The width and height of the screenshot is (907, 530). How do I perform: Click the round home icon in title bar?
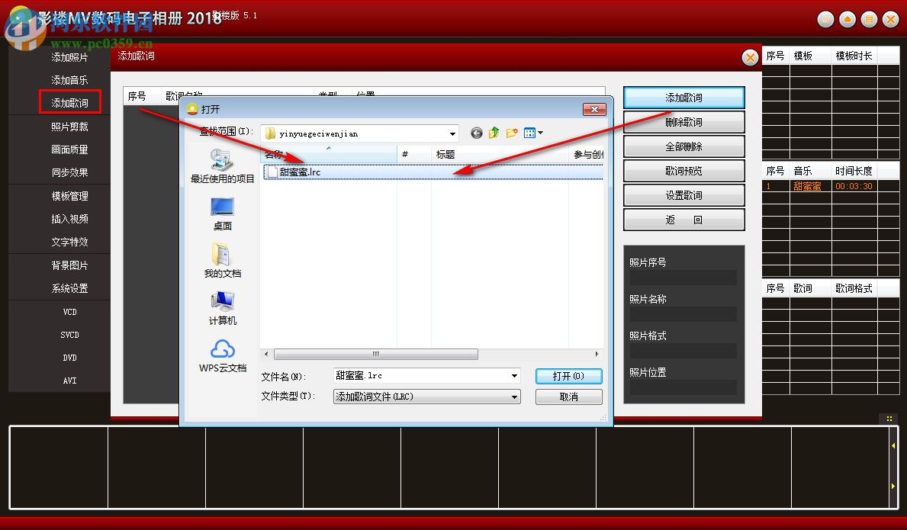(847, 20)
